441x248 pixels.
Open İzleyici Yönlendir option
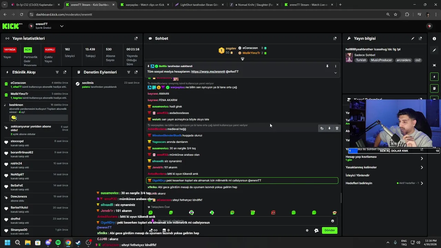point(358,175)
